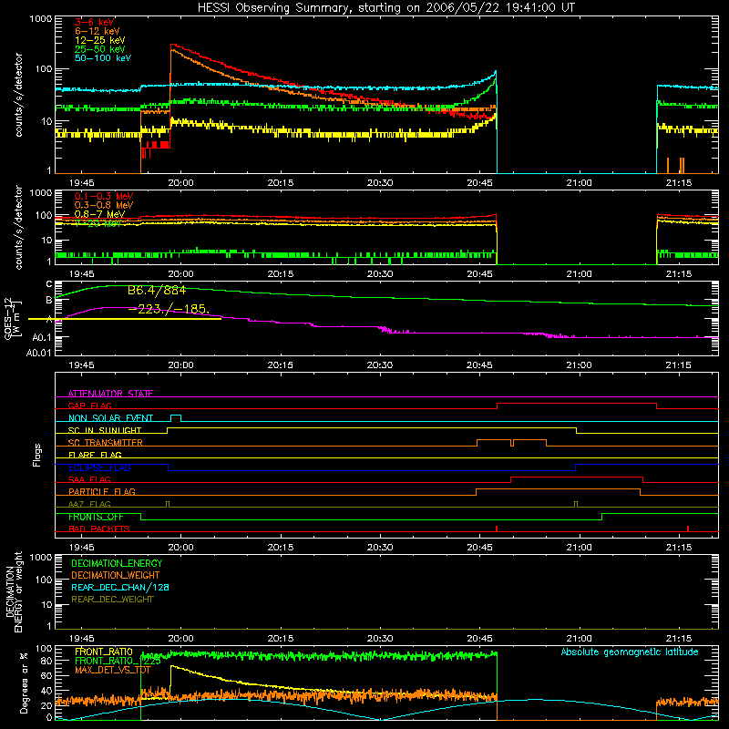Click the FRONT_RATIO_1225 legend label

coord(118,661)
